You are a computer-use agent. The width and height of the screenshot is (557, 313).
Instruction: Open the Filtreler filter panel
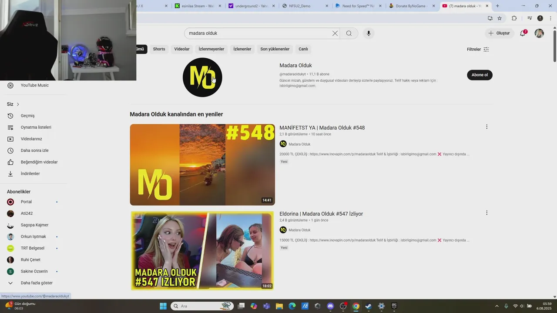tap(478, 49)
